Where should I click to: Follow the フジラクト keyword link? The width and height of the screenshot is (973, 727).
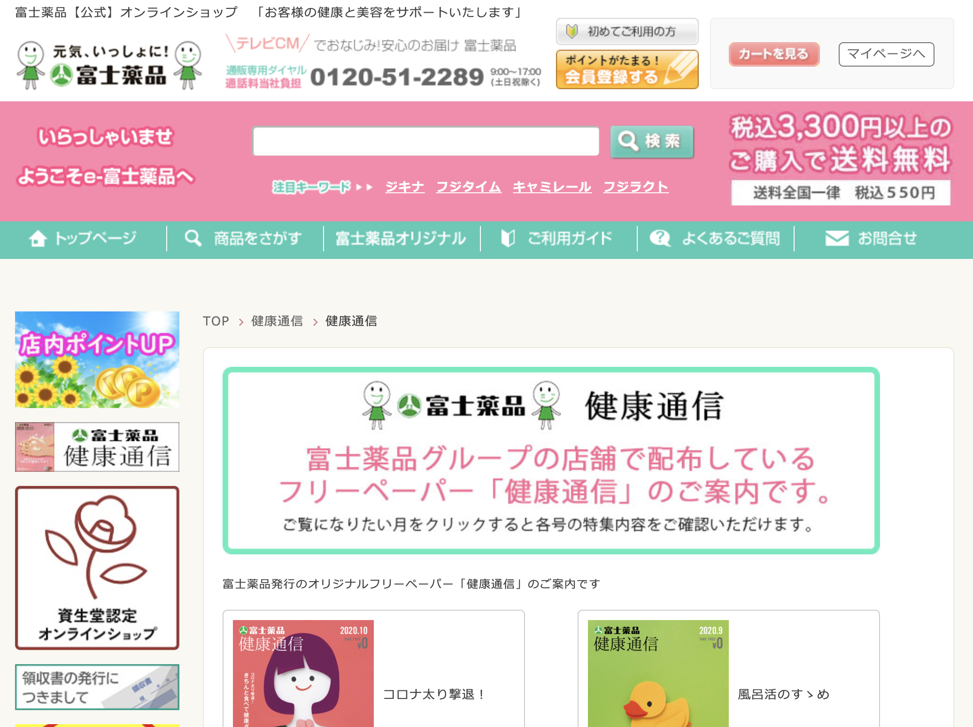coord(636,187)
